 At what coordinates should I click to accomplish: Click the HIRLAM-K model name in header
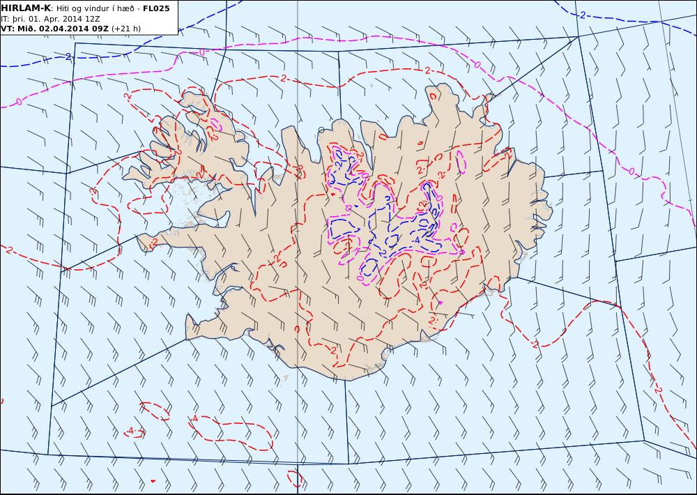[26, 8]
